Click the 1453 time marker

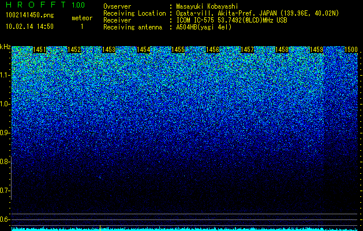(x=109, y=50)
